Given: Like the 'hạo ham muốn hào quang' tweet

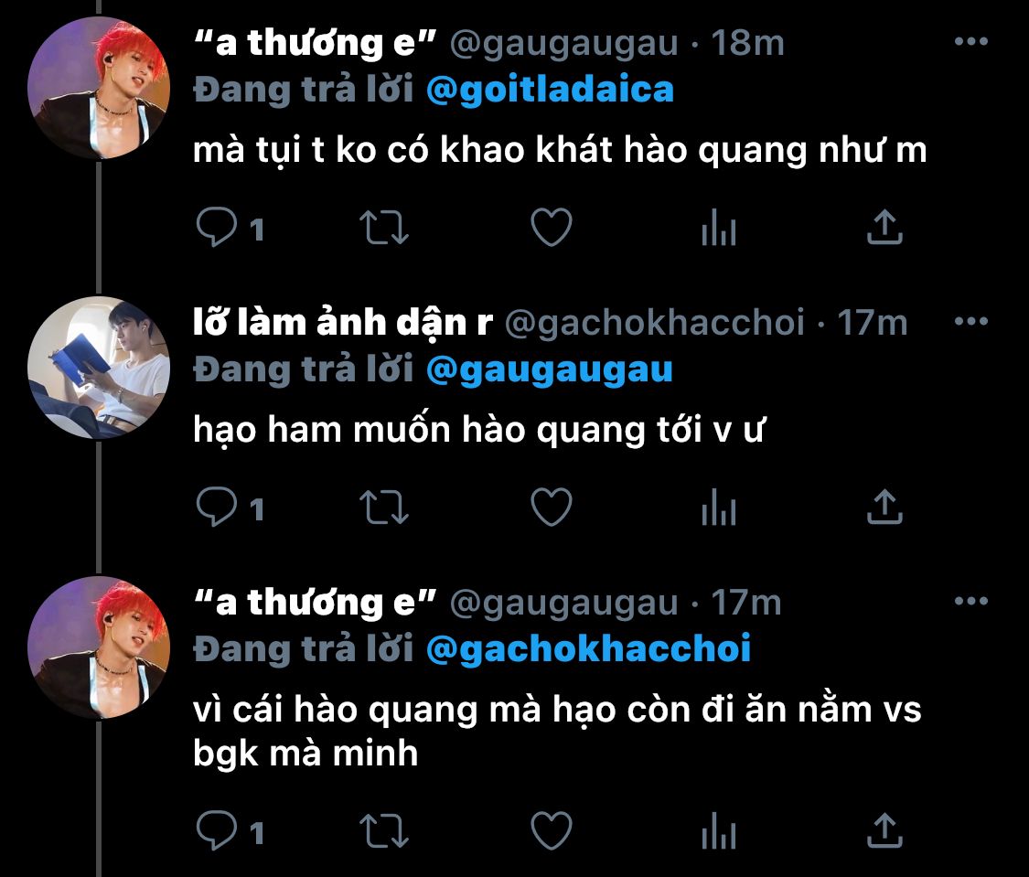Looking at the screenshot, I should [x=552, y=507].
